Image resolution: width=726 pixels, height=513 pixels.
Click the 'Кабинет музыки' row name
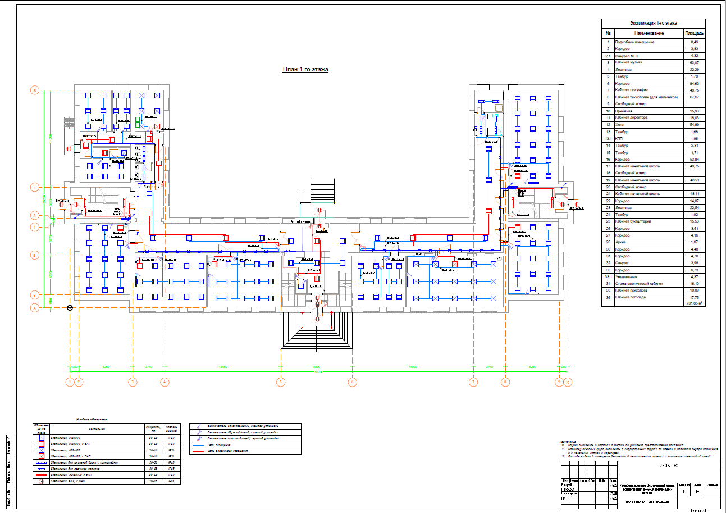coord(629,63)
